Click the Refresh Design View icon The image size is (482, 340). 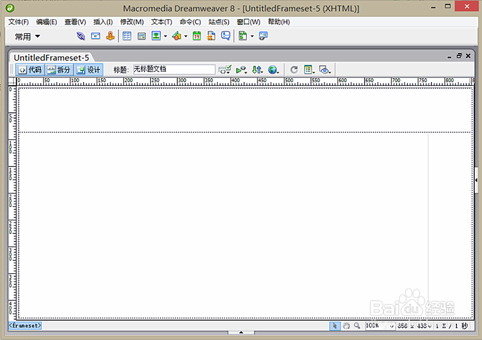tap(294, 70)
